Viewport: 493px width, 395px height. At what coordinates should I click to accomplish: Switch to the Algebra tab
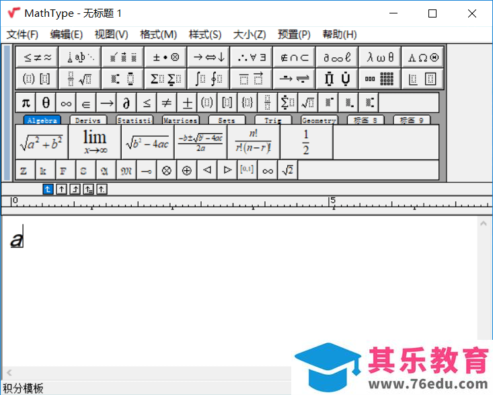coord(42,120)
